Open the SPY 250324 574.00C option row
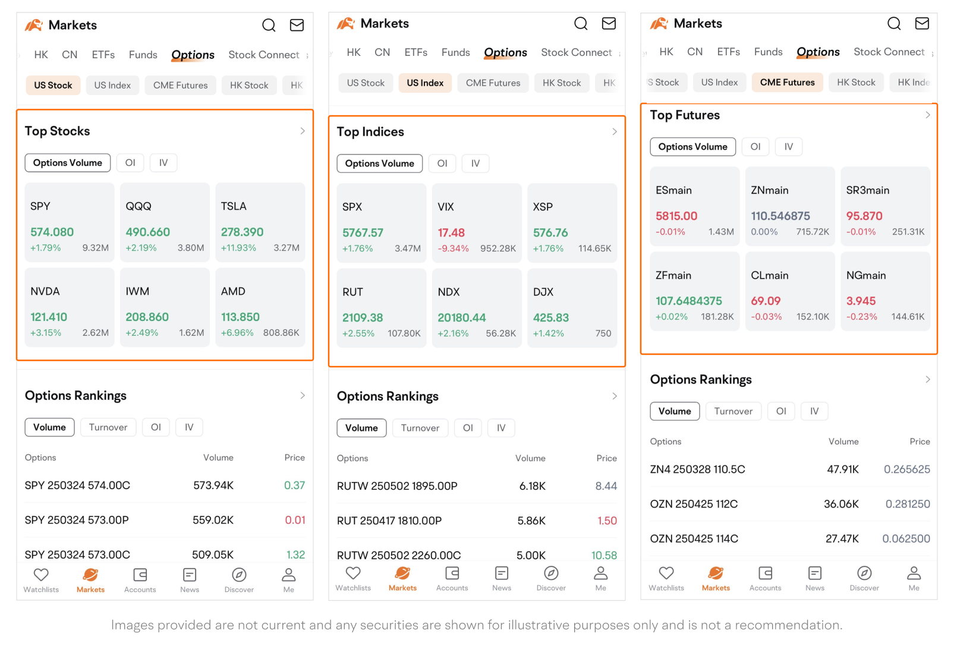 [165, 486]
